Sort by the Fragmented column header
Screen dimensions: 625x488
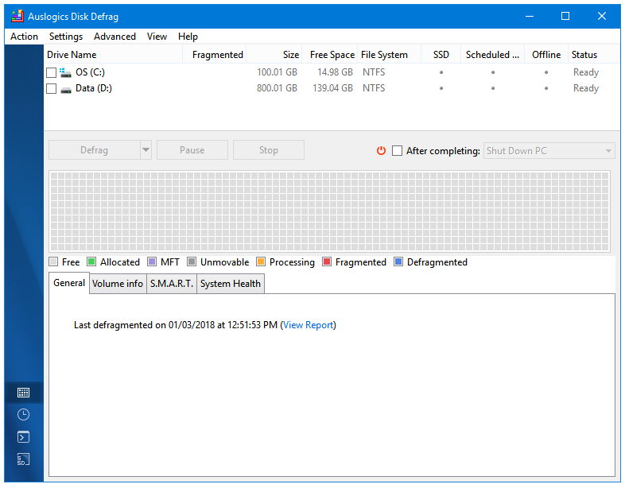click(215, 55)
